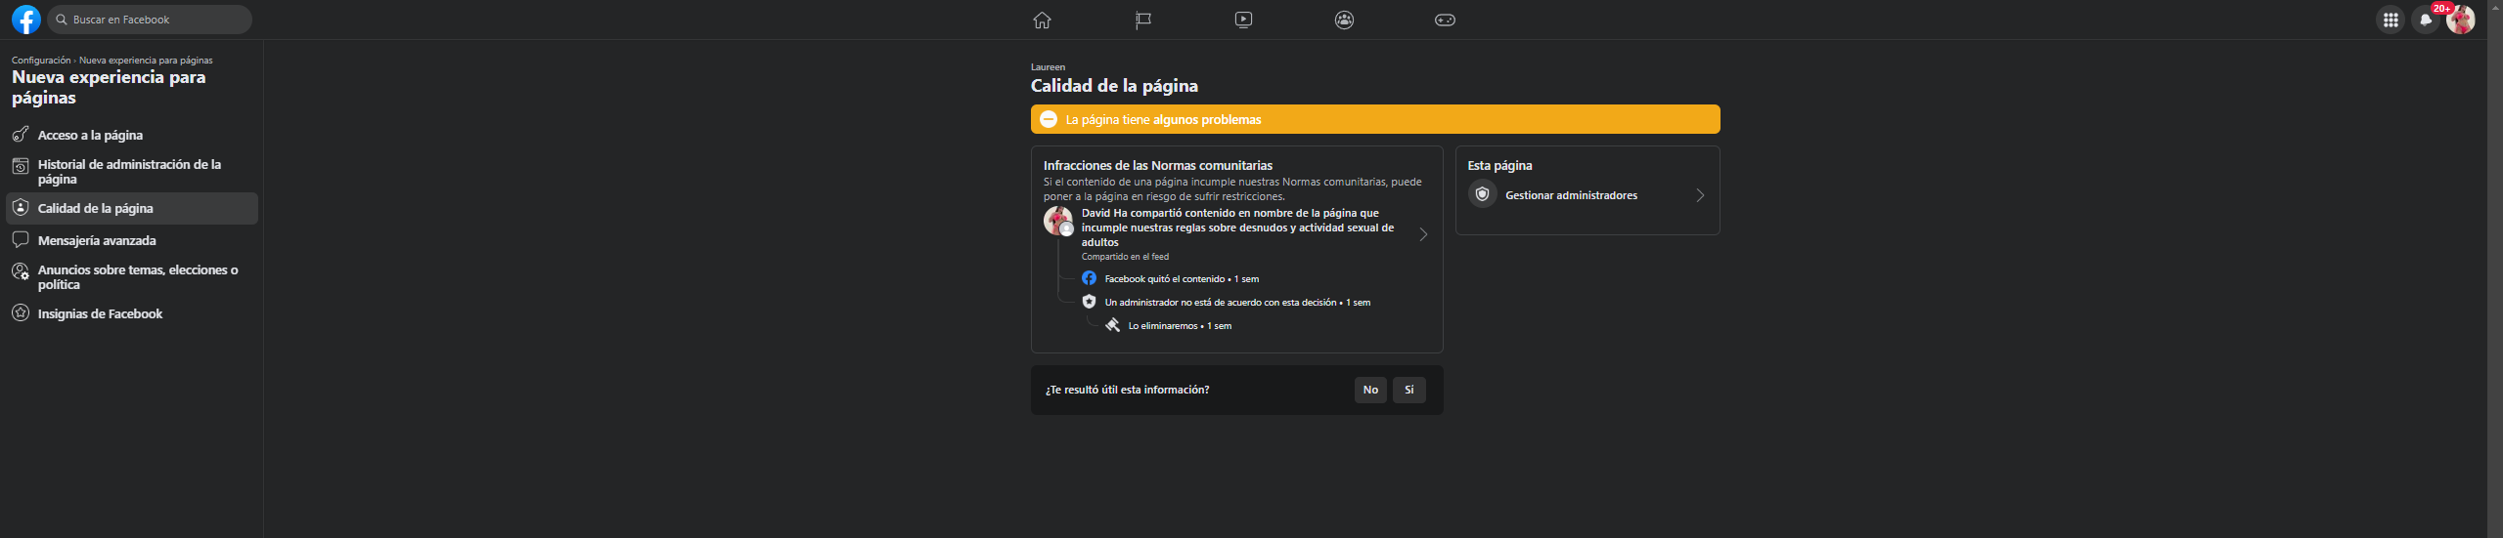The image size is (2503, 538).
Task: Click the shield icon beside administrator disagreement entry
Action: 1089,302
